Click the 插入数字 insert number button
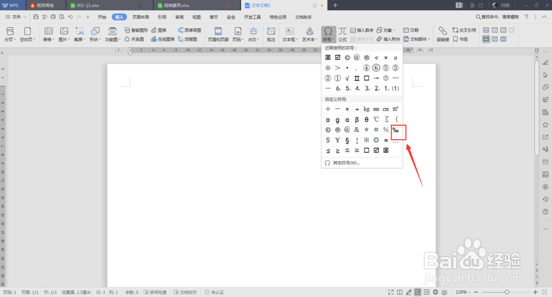The width and height of the screenshot is (552, 297). tap(362, 30)
